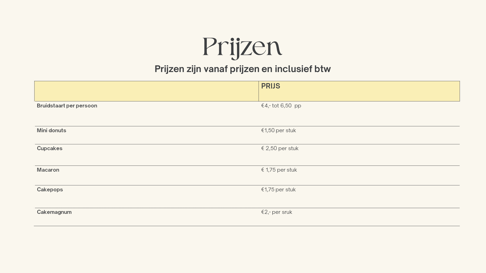Click the Prijzen title heading
This screenshot has width=486, height=273.
(242, 48)
